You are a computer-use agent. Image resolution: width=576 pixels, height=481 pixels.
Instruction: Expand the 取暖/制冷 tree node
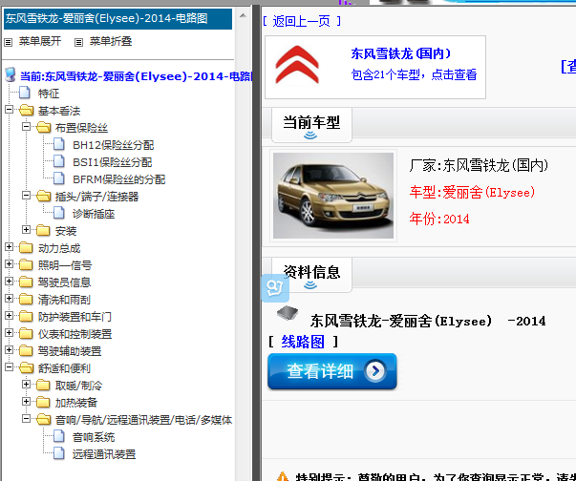26,385
